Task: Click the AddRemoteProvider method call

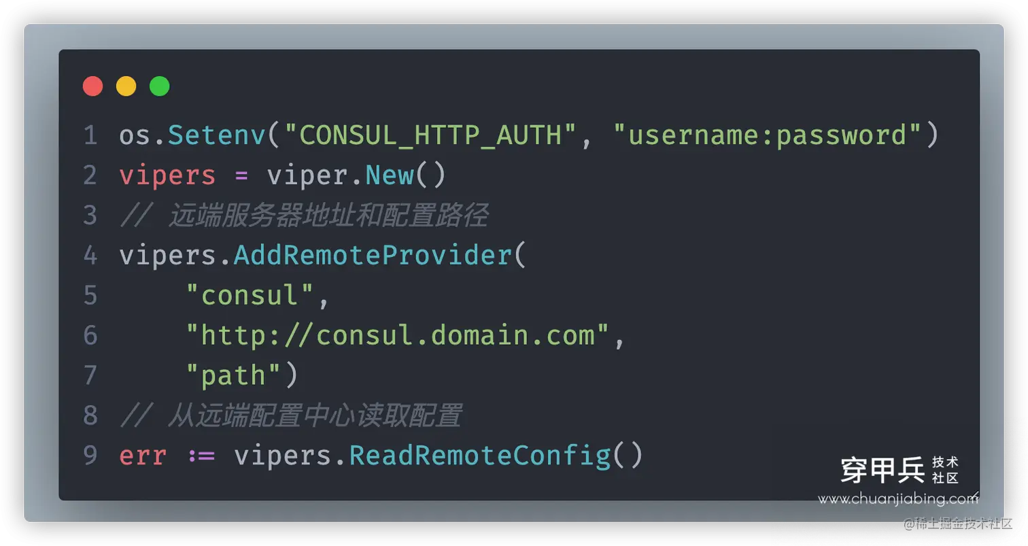Action: (373, 256)
